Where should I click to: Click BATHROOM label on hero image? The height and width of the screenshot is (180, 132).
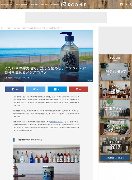click(x=8, y=78)
